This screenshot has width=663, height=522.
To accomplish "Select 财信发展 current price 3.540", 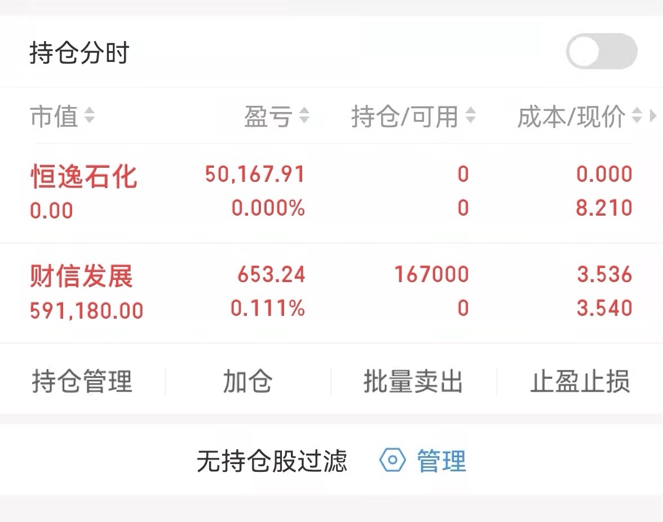I will [604, 308].
